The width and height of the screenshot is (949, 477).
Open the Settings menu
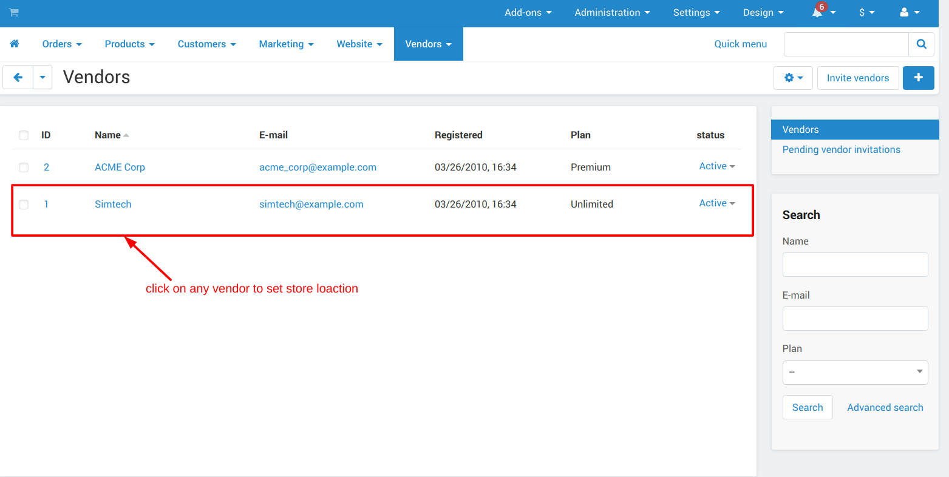click(x=696, y=12)
